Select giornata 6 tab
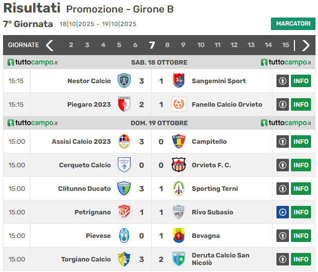 point(135,45)
